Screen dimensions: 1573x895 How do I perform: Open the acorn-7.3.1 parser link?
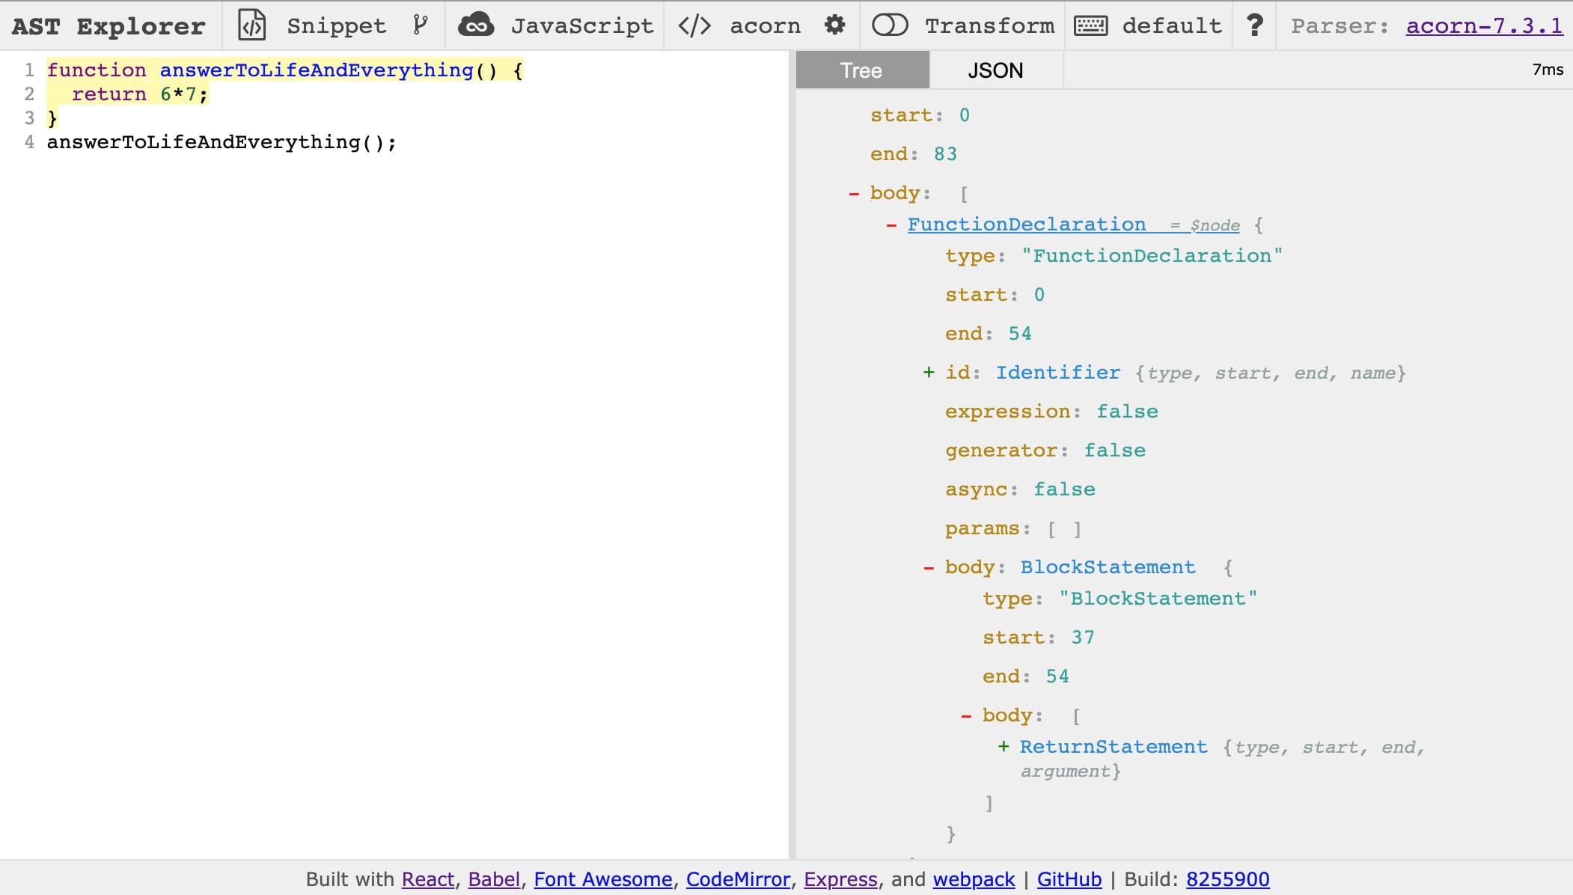click(1484, 25)
